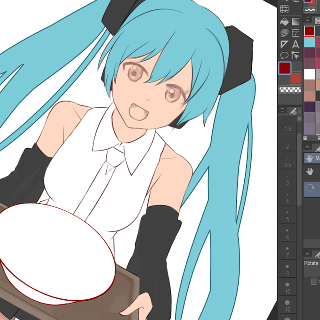This screenshot has width=320, height=320.
Task: Switch to the transparent color
Action: (x=290, y=89)
